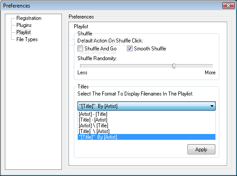Open the Registration preferences page
237x176 pixels.
pos(29,18)
